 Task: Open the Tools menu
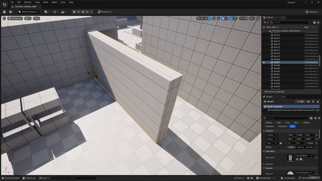coord(37,2)
